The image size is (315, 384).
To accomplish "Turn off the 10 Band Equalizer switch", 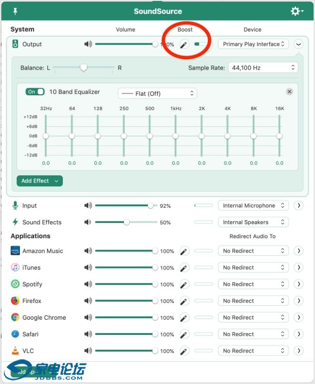I will [x=35, y=92].
